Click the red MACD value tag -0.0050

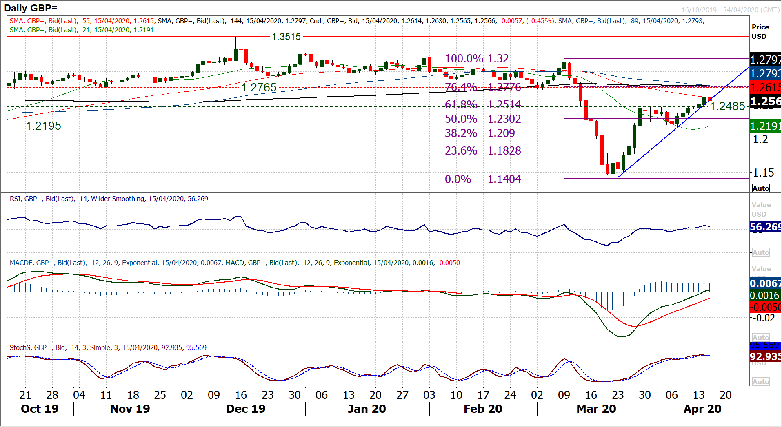tap(765, 307)
